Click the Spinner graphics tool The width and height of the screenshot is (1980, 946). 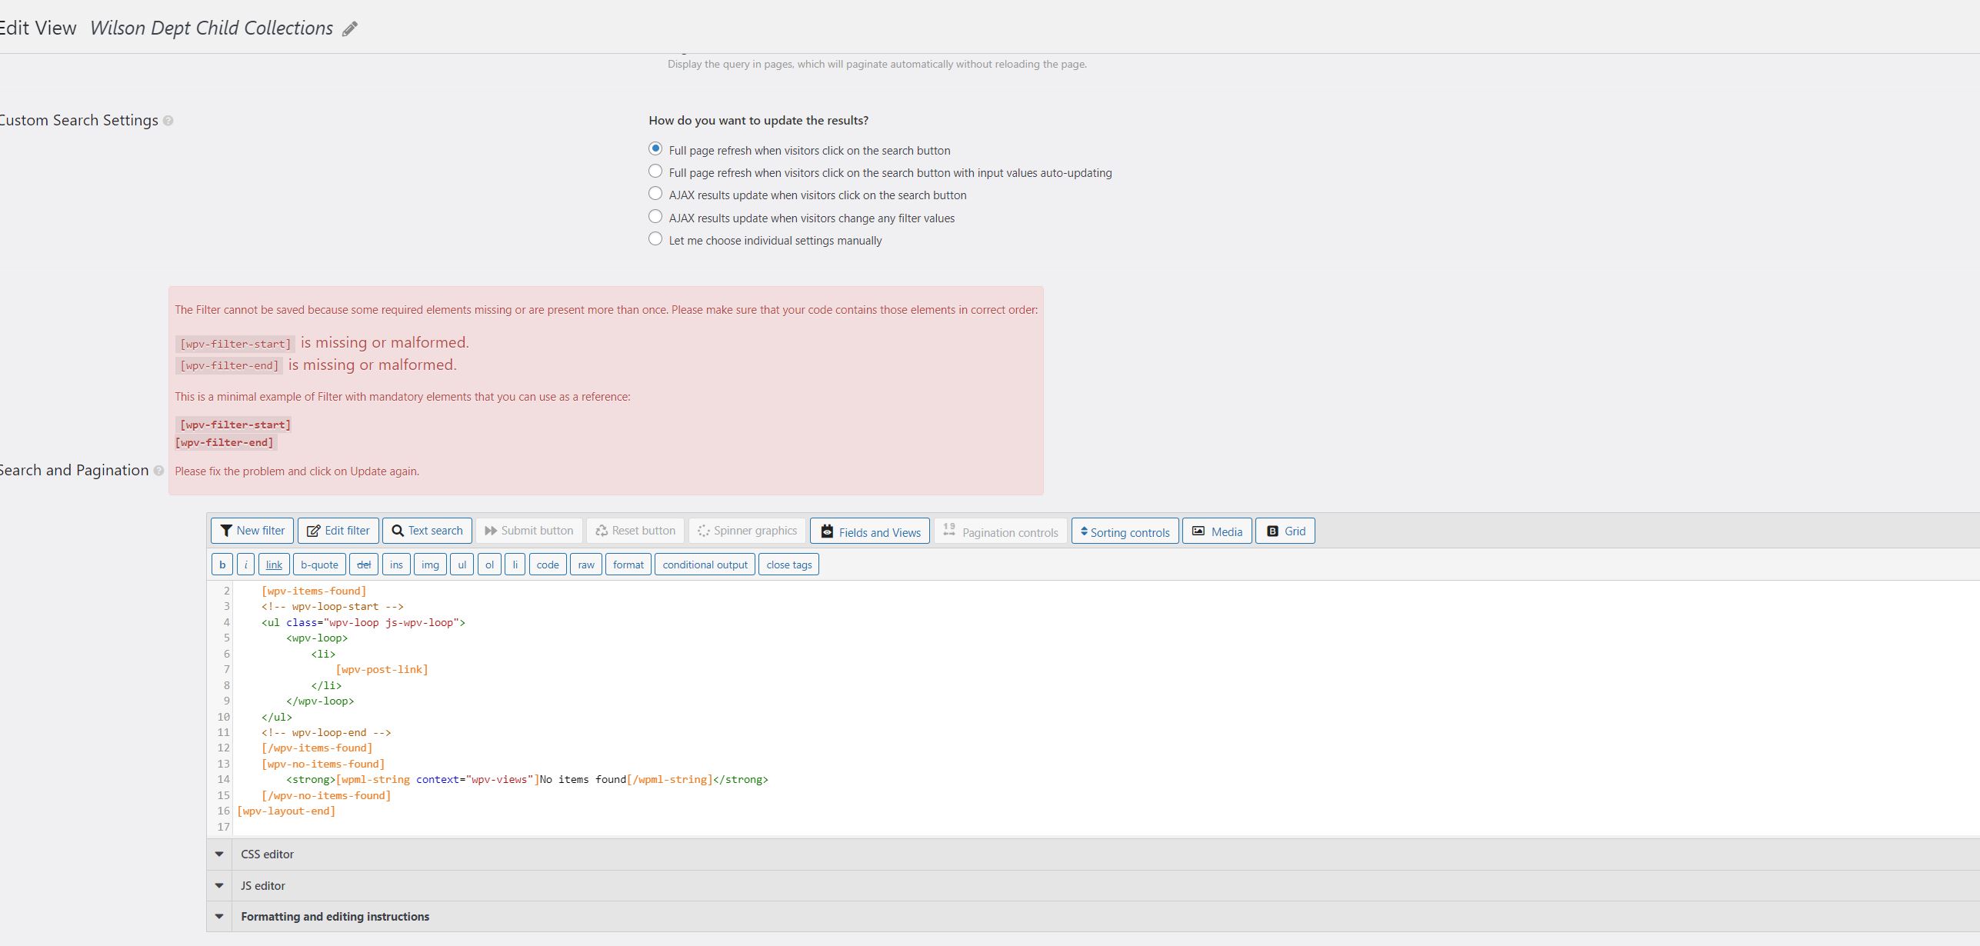coord(748,531)
